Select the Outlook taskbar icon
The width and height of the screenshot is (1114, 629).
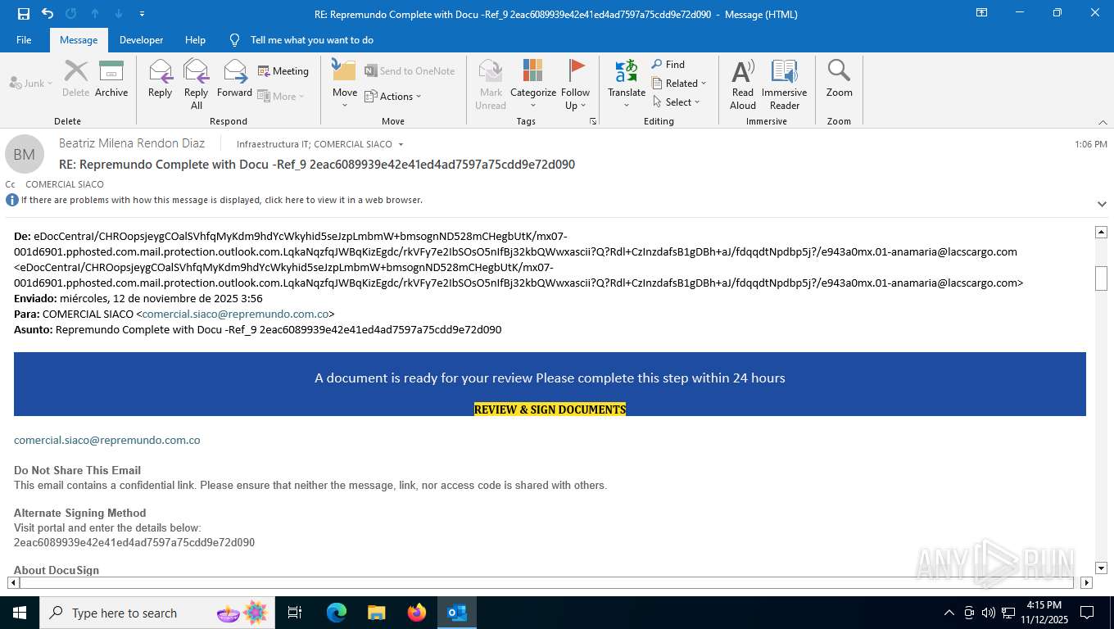[x=457, y=613]
